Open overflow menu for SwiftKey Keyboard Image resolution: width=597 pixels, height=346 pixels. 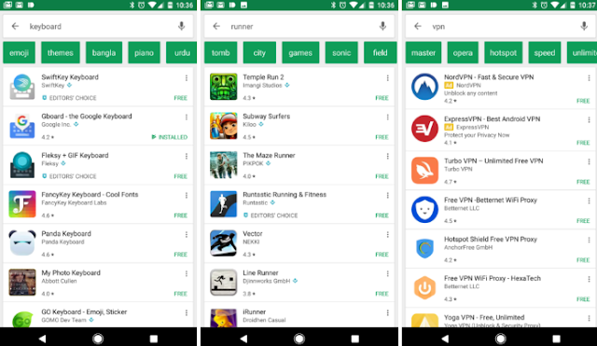187,77
